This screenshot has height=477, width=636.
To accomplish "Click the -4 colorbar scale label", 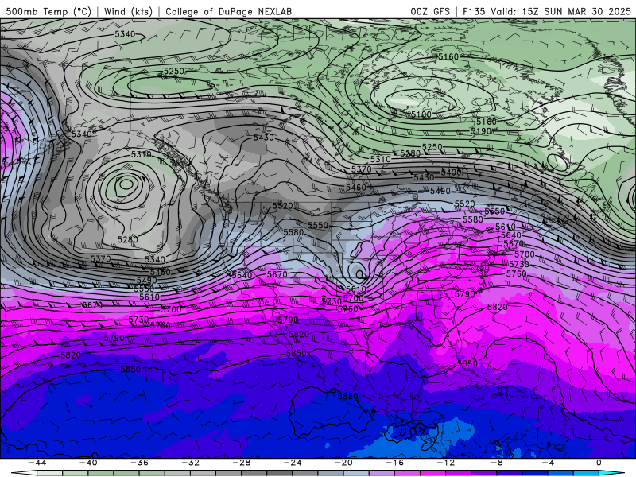I will [549, 463].
